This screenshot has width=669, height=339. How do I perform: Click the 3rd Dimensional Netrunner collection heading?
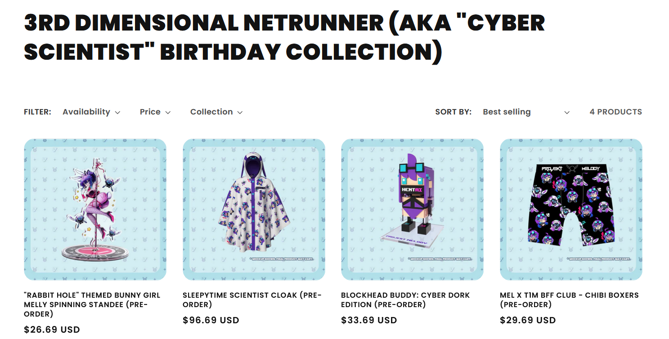point(284,37)
